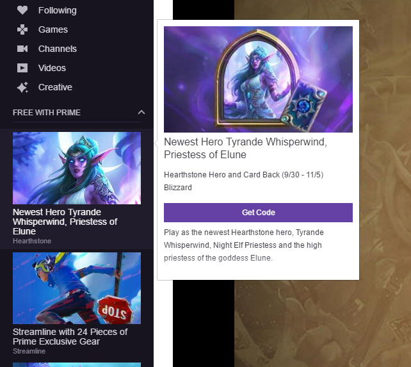411x367 pixels.
Task: Open the Following menu item
Action: [x=58, y=10]
